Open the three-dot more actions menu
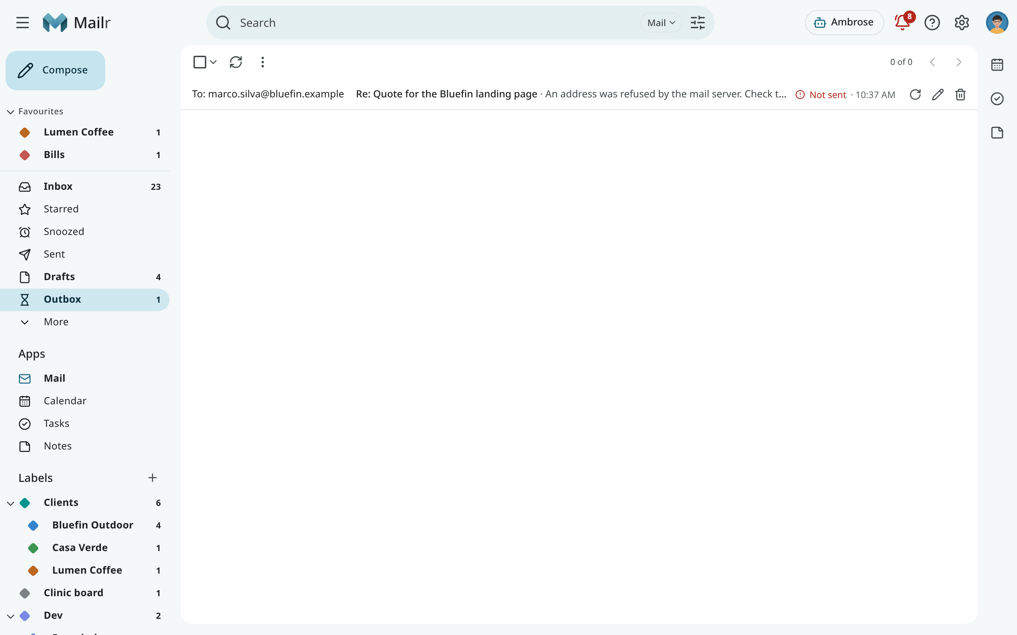1017x635 pixels. [x=263, y=62]
